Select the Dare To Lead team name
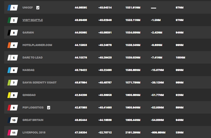The image size is (211, 138). point(32,58)
